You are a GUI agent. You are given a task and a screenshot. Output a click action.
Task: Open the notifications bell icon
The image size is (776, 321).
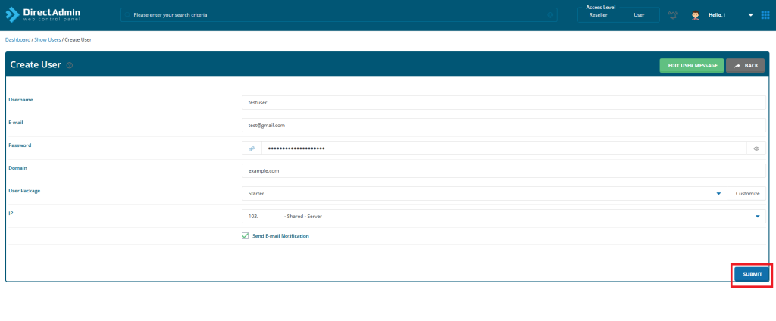[x=672, y=15]
